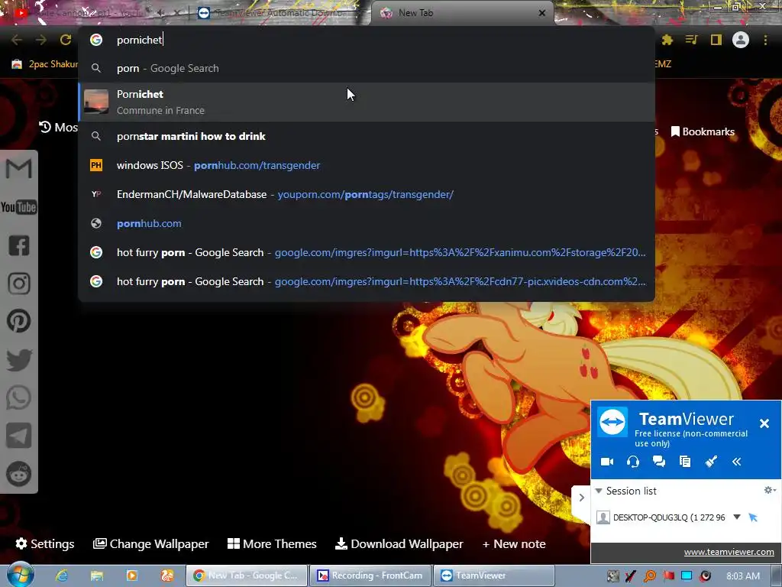Open UC Browser taskbar icon

(167, 576)
